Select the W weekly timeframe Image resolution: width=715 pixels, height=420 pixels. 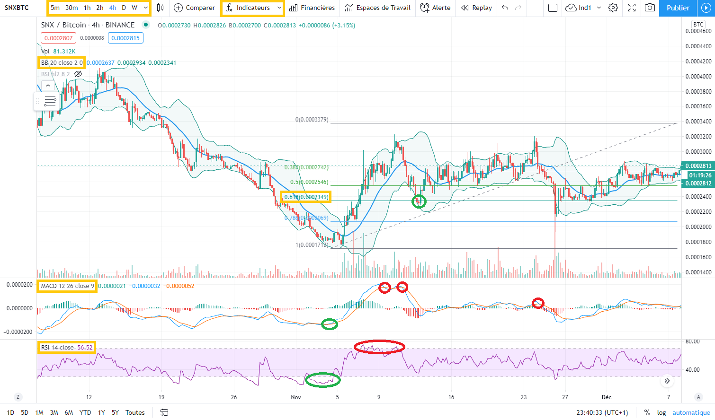(x=134, y=8)
